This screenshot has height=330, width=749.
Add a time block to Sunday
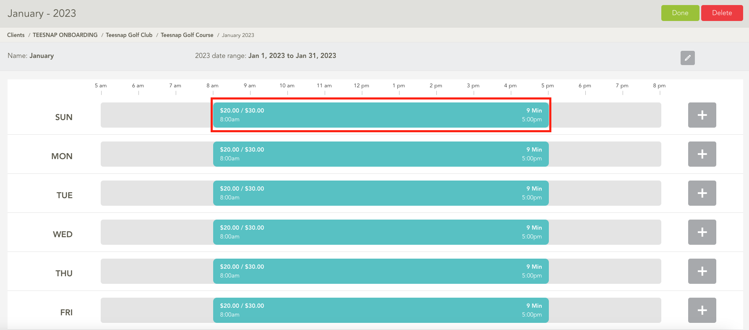(x=702, y=115)
